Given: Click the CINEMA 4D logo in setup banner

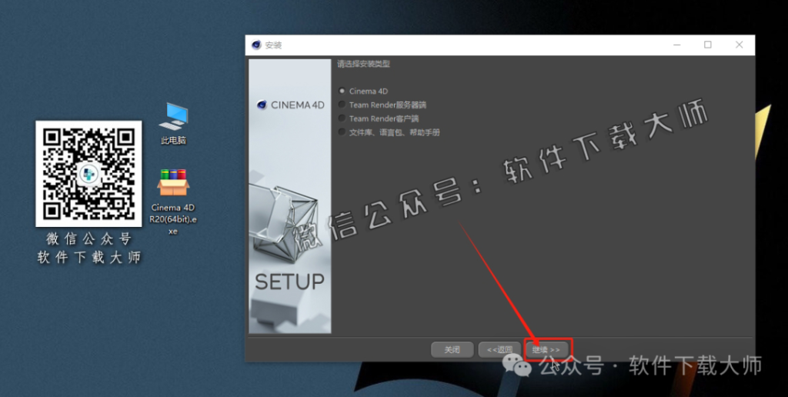Looking at the screenshot, I should point(290,105).
